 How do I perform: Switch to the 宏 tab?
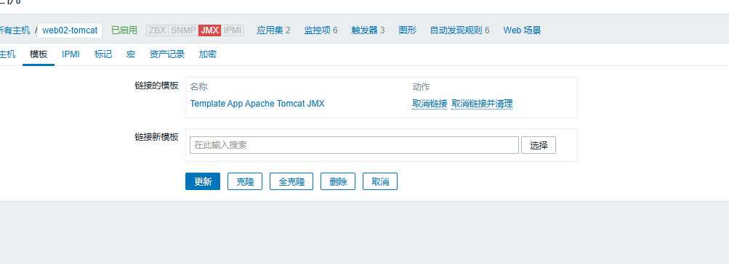131,54
